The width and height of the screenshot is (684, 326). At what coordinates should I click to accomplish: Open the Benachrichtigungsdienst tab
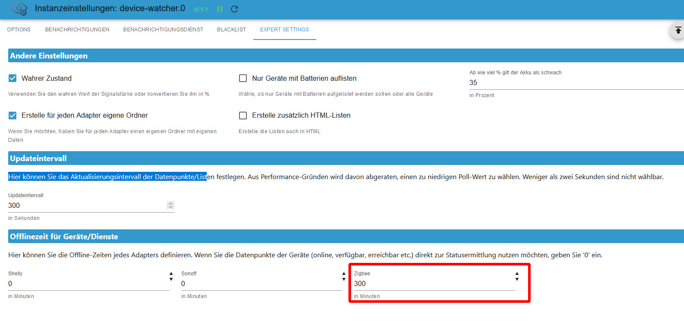click(x=163, y=30)
